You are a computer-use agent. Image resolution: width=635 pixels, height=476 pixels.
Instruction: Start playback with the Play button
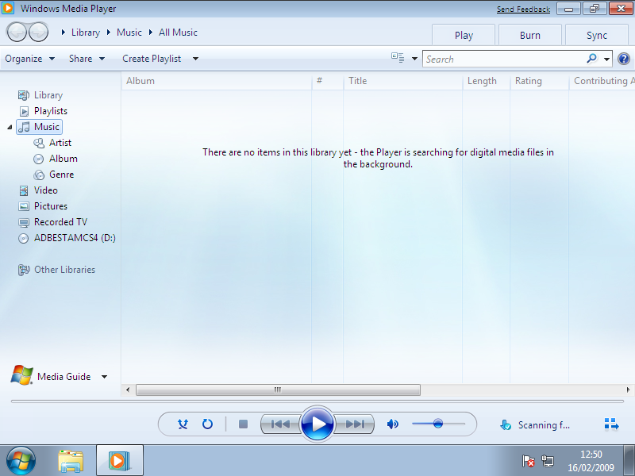coord(317,424)
